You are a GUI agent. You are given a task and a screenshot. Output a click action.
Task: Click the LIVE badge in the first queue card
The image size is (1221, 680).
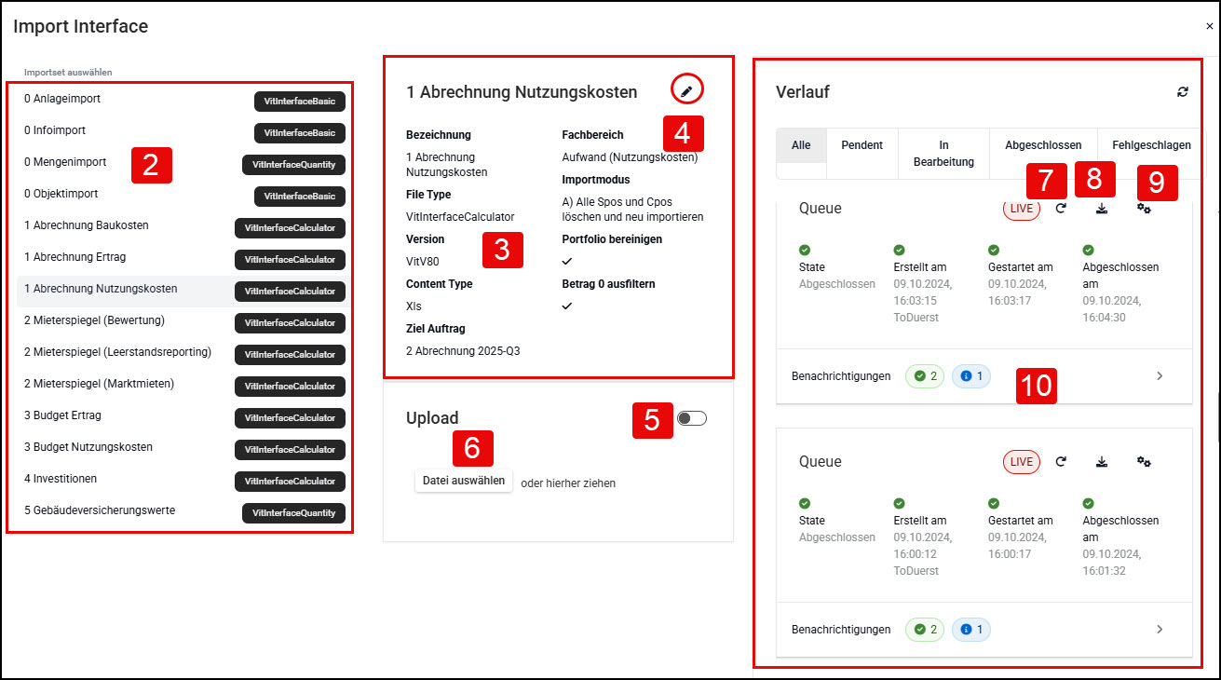pos(1022,209)
